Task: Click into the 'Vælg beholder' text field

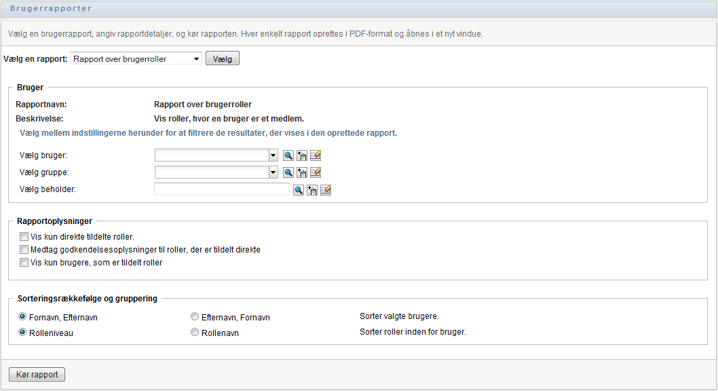Action: coord(222,189)
